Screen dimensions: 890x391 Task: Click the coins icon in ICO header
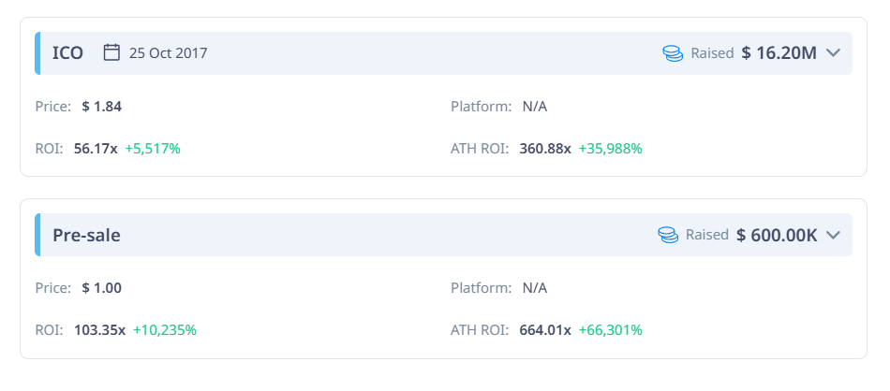673,53
